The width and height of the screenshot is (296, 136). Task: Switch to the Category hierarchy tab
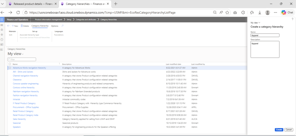[x=40, y=26]
